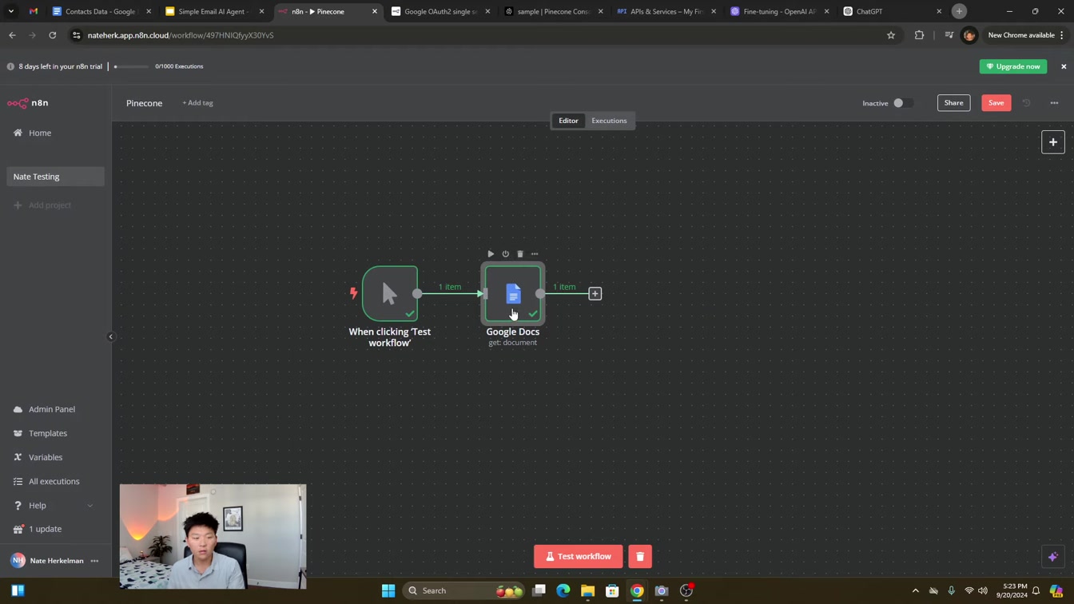
Task: Switch to the Editor tab
Action: tap(568, 121)
